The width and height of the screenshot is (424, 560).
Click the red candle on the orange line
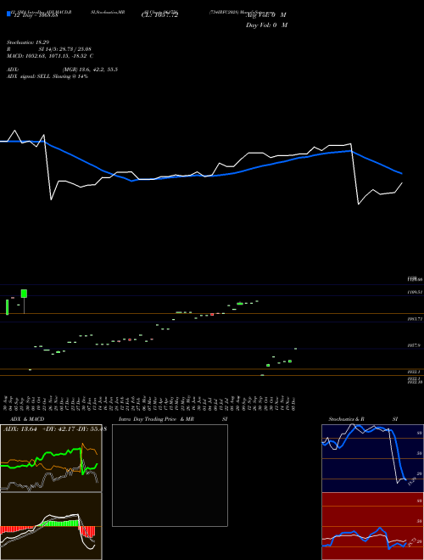point(212,314)
